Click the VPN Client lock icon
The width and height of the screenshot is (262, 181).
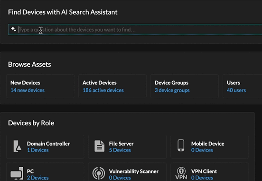[181, 173]
